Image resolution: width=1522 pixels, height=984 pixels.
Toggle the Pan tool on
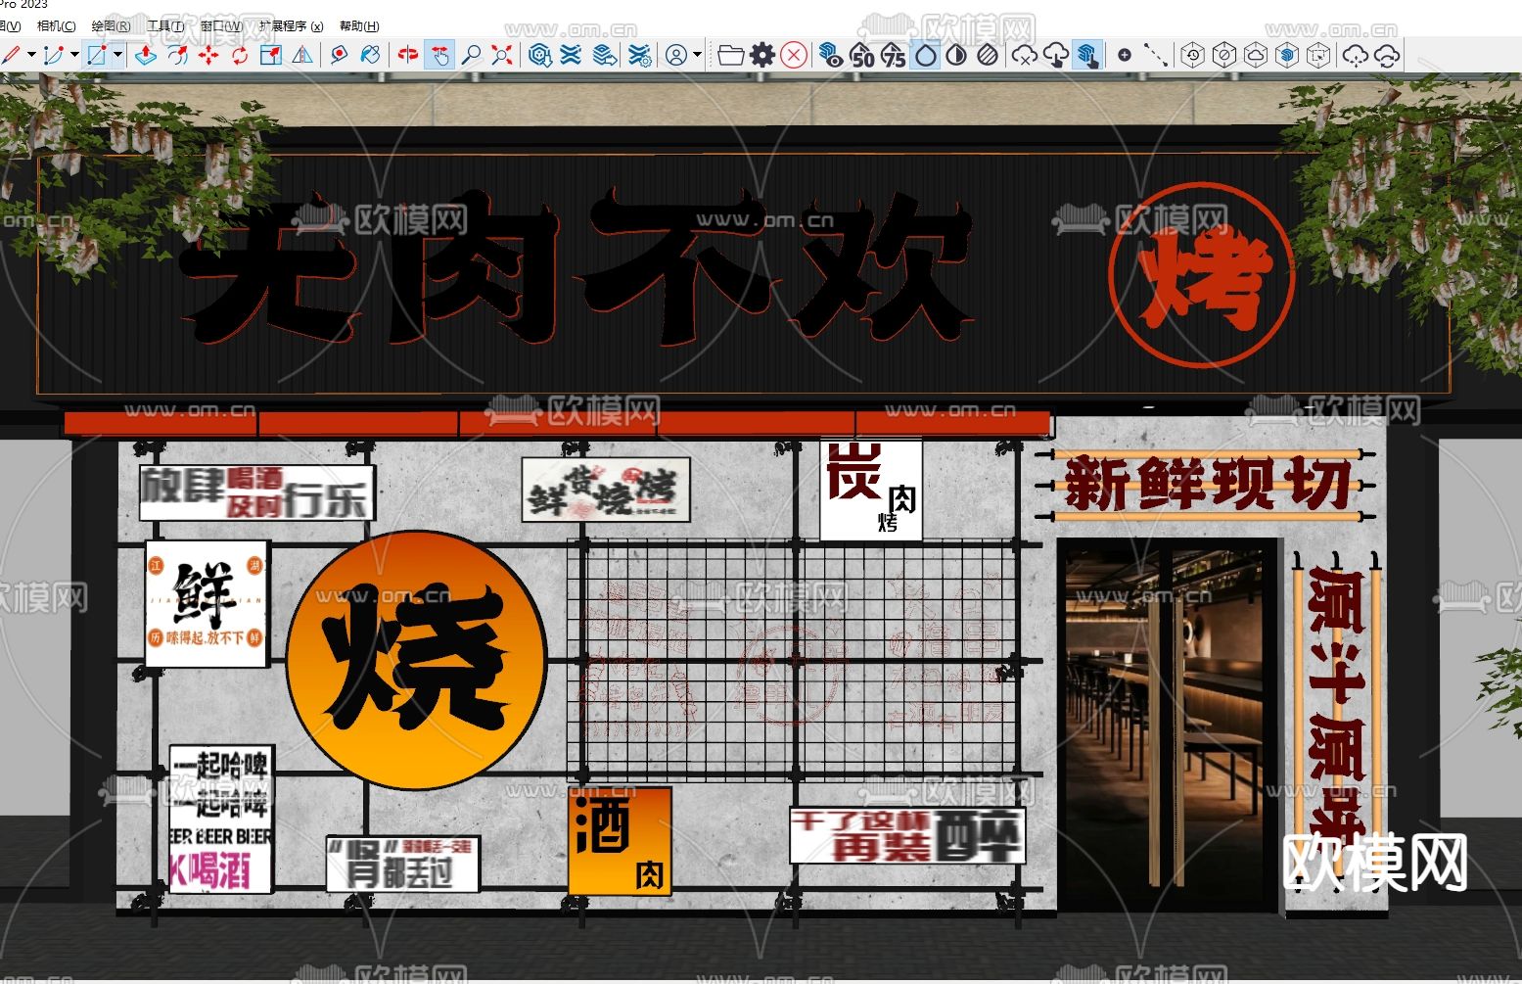point(442,56)
